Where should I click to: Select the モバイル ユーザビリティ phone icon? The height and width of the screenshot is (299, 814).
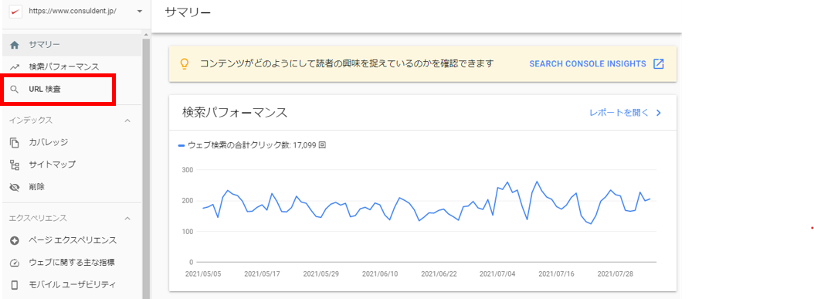[15, 284]
